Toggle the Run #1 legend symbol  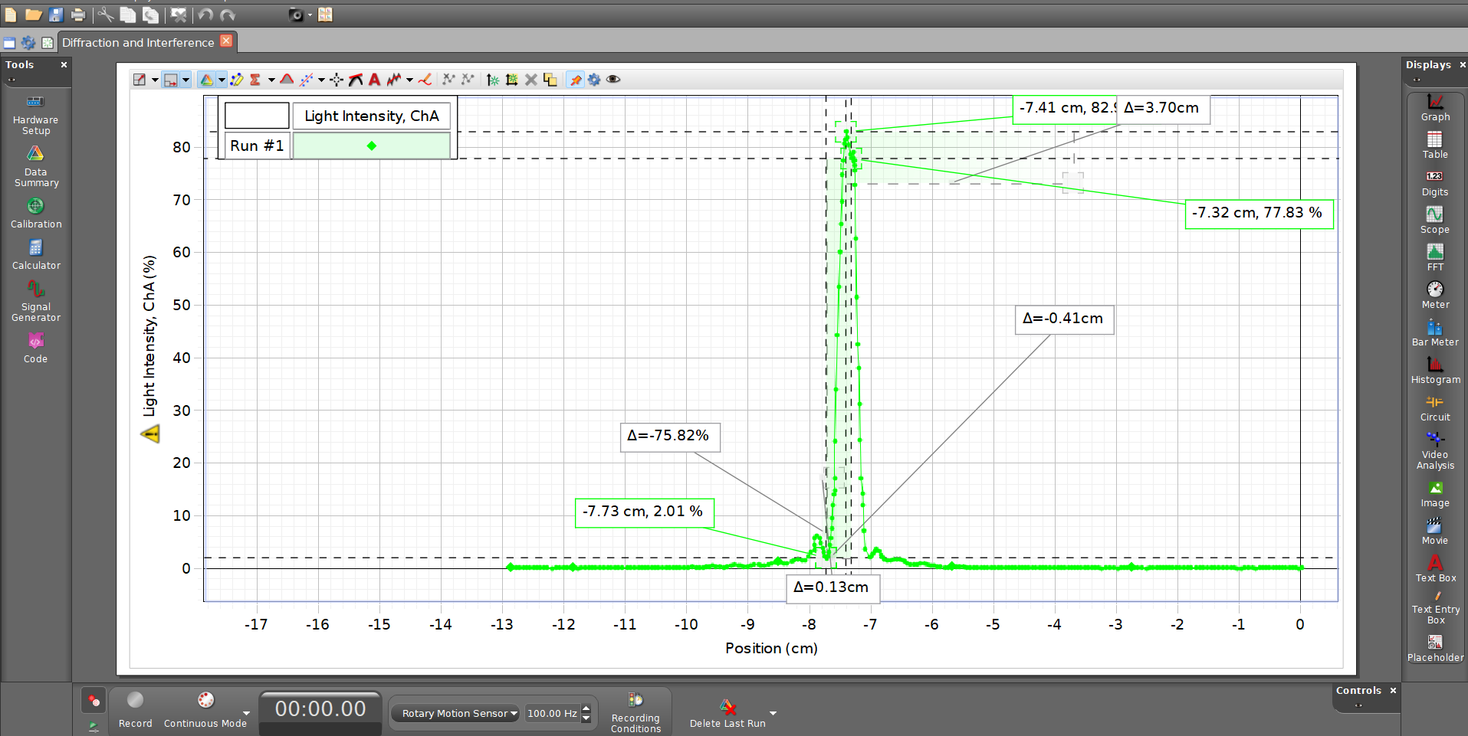[372, 146]
